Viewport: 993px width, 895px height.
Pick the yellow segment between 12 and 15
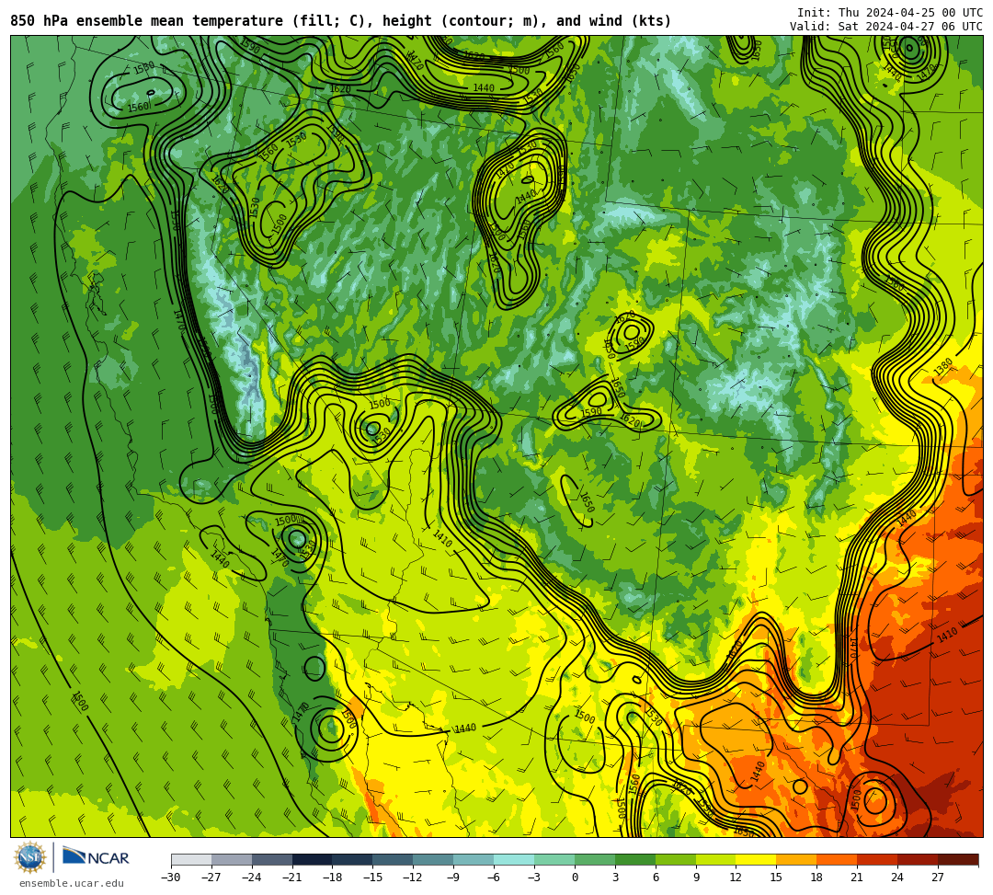point(757,859)
